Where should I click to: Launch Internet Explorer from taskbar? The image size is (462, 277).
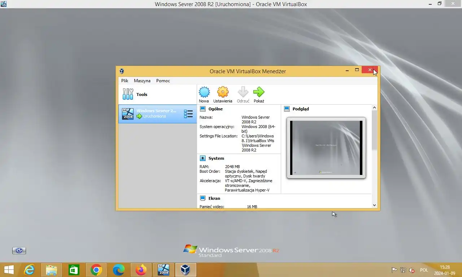pyautogui.click(x=29, y=270)
